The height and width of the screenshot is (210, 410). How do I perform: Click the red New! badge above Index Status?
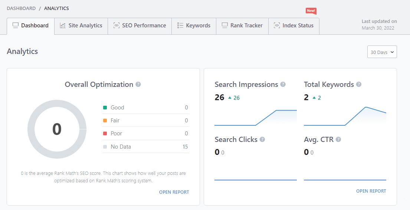coord(311,11)
